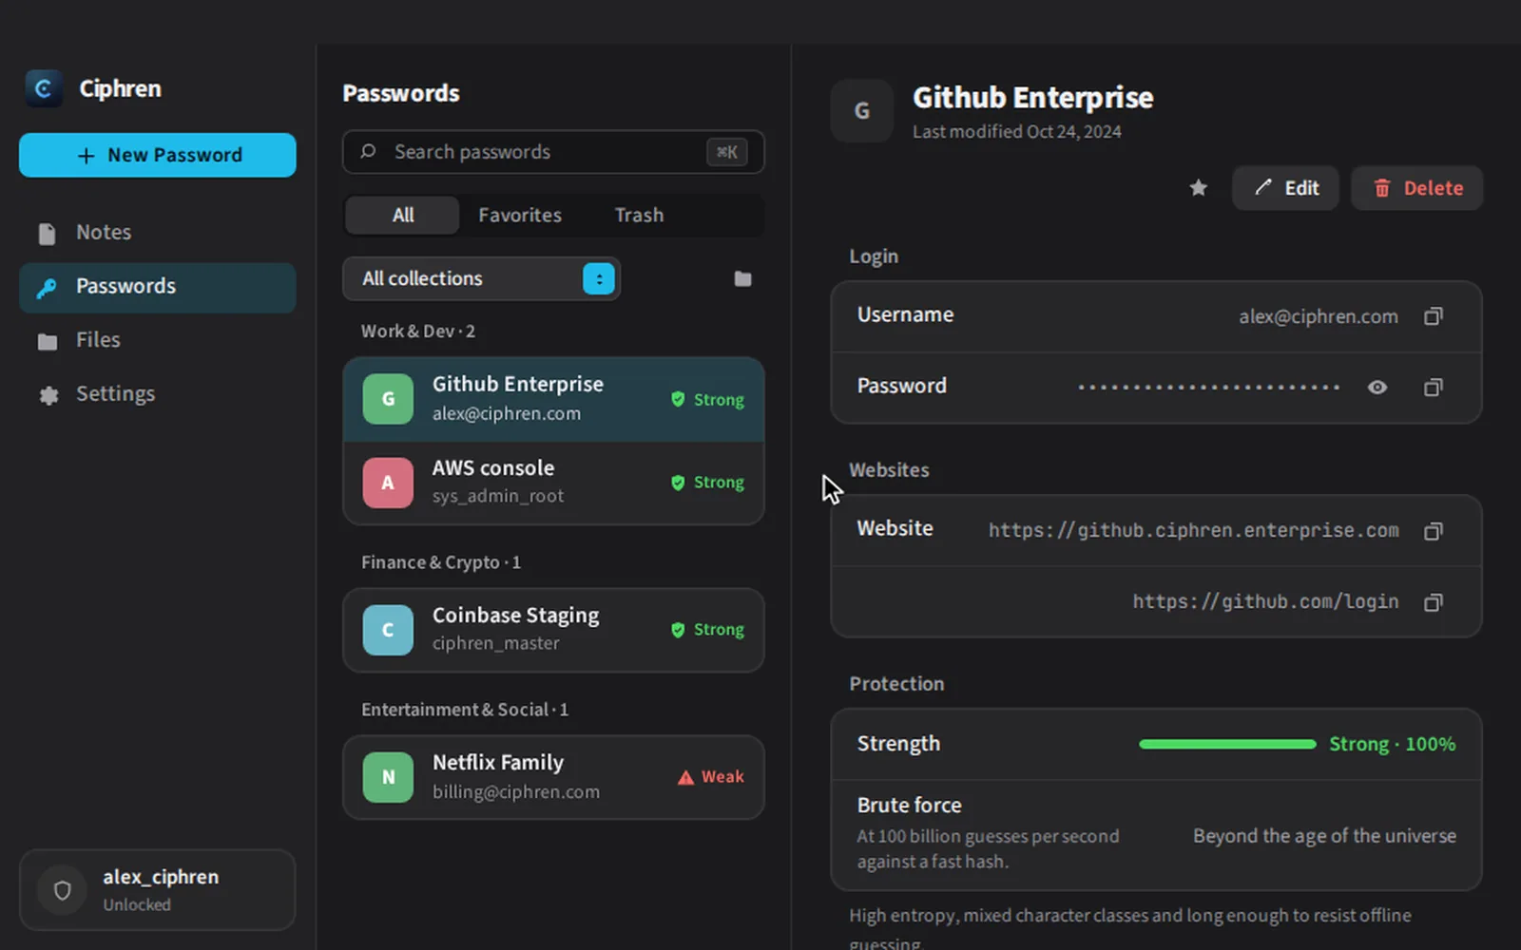Click the Weak warning badge on Netflix Family
The width and height of the screenshot is (1521, 950).
click(710, 777)
